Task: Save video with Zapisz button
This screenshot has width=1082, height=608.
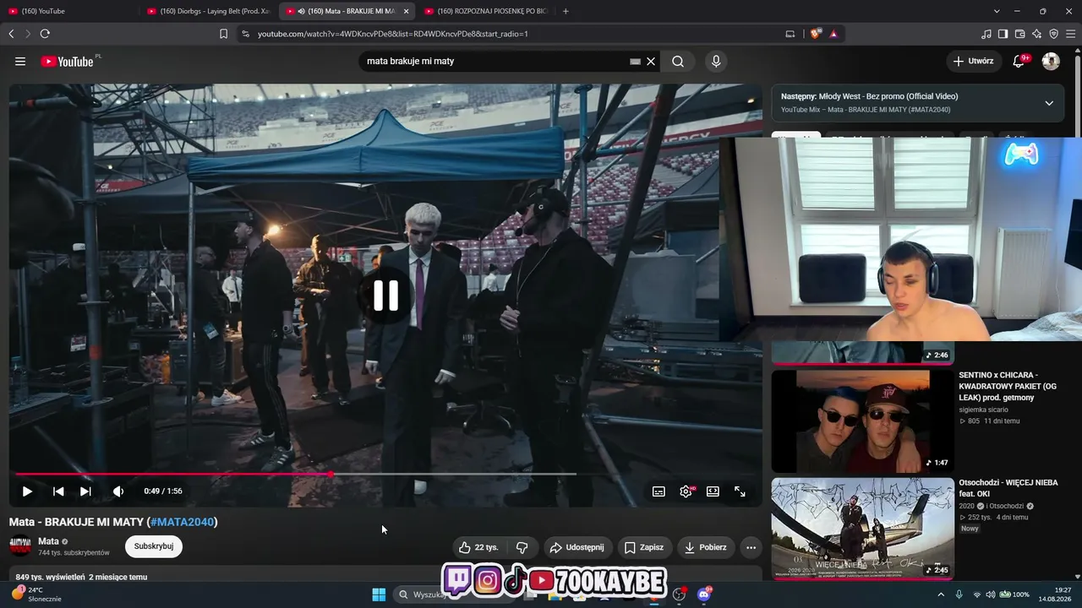Action: 644,547
